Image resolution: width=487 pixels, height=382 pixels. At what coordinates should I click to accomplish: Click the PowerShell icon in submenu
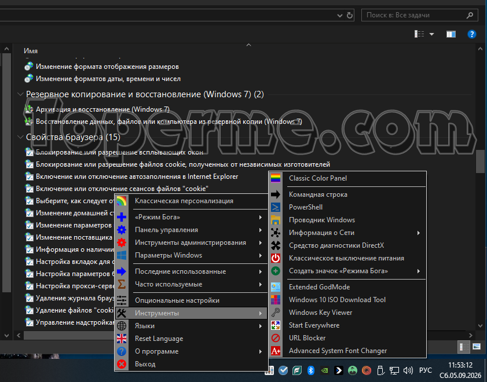(276, 207)
